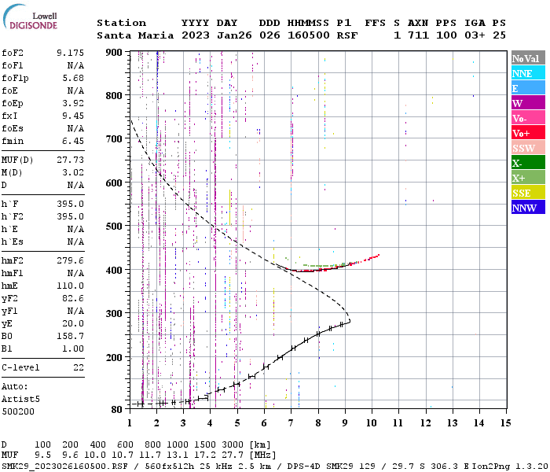Select the NNE cyan legend swatch
The width and height of the screenshot is (550, 472).
point(528,73)
